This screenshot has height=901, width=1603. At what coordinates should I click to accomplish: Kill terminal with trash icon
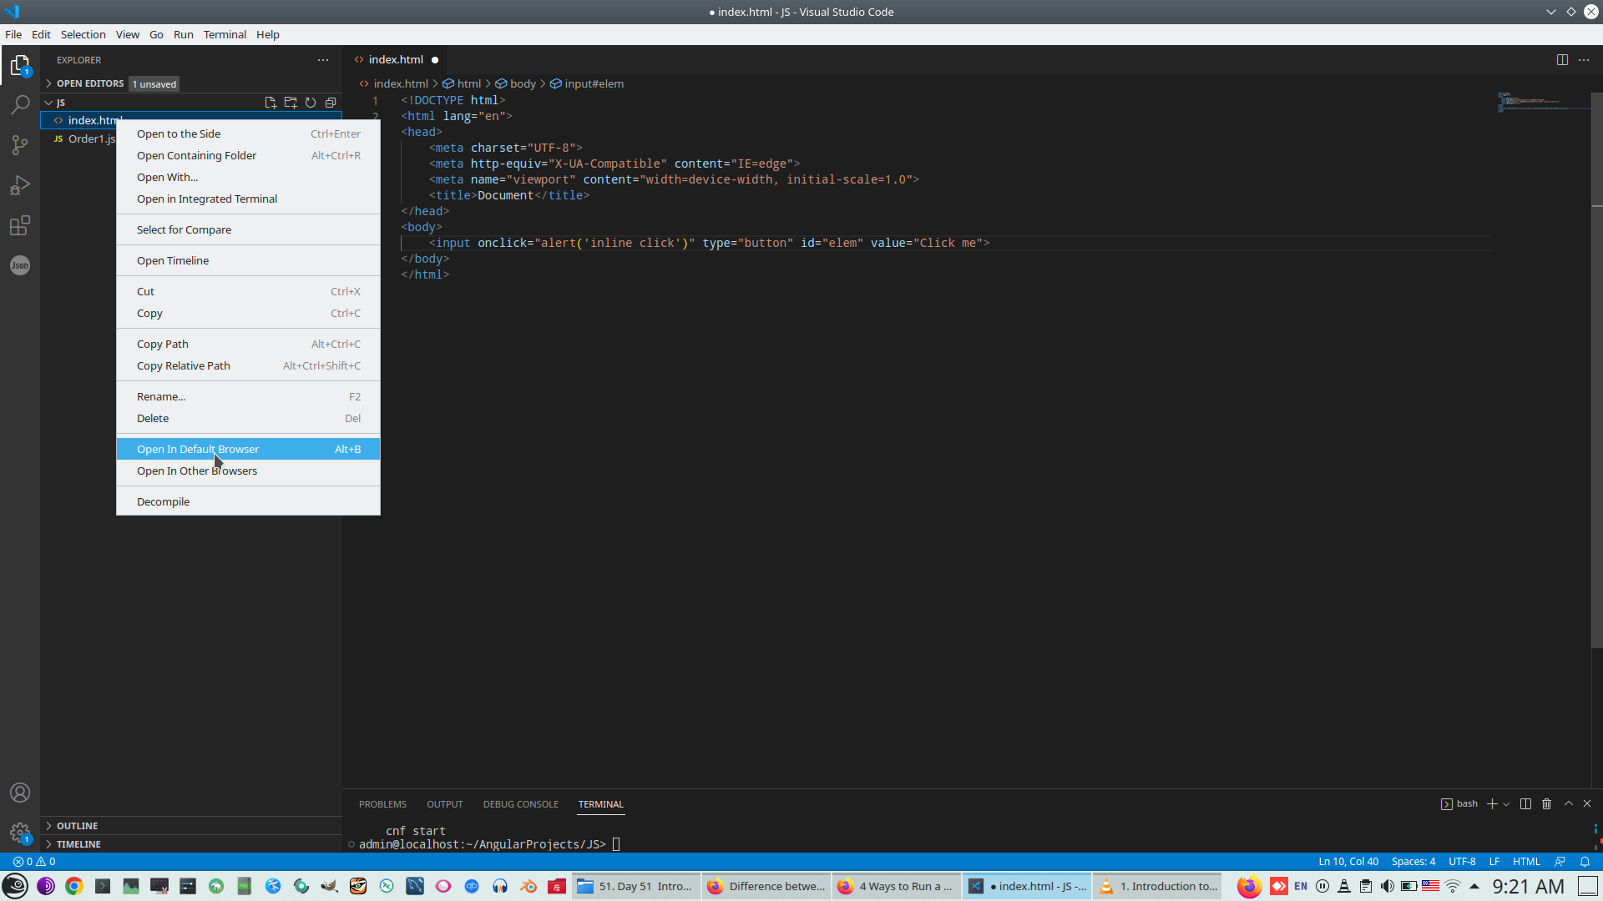point(1546,803)
